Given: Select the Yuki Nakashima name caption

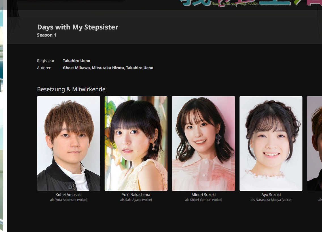Looking at the screenshot, I should (136, 195).
